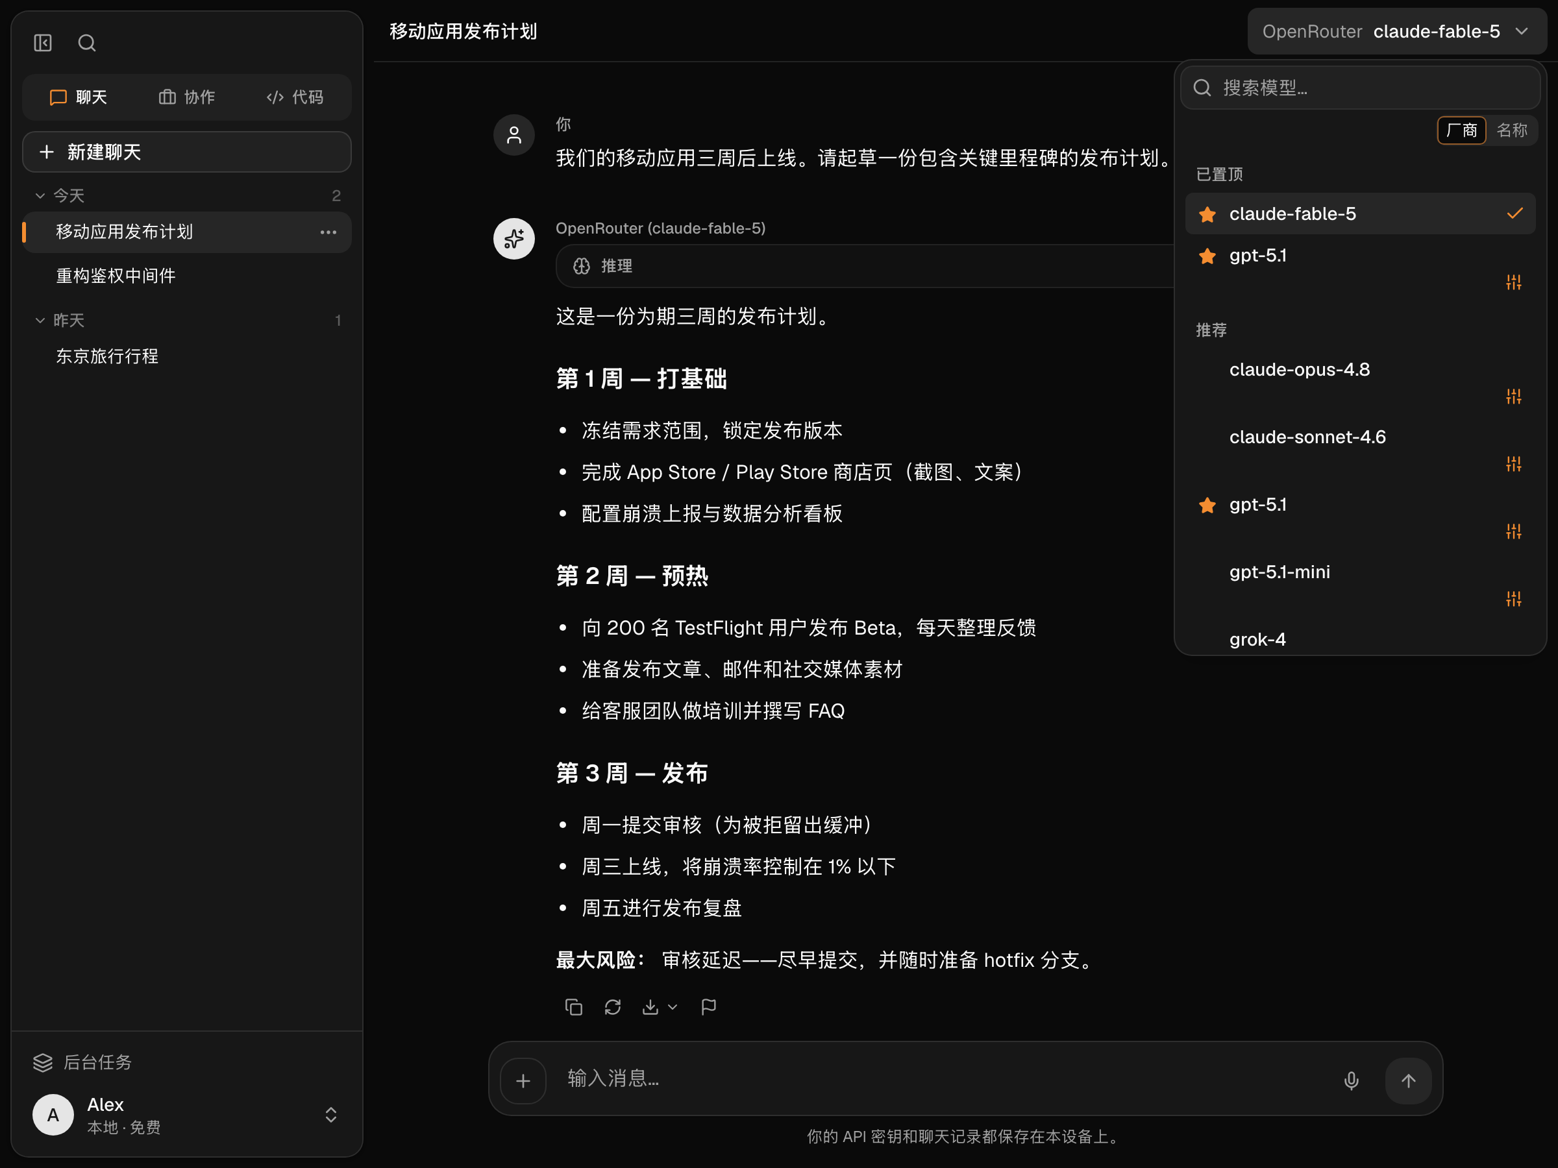Sort models by 名称
This screenshot has width=1558, height=1168.
1511,130
